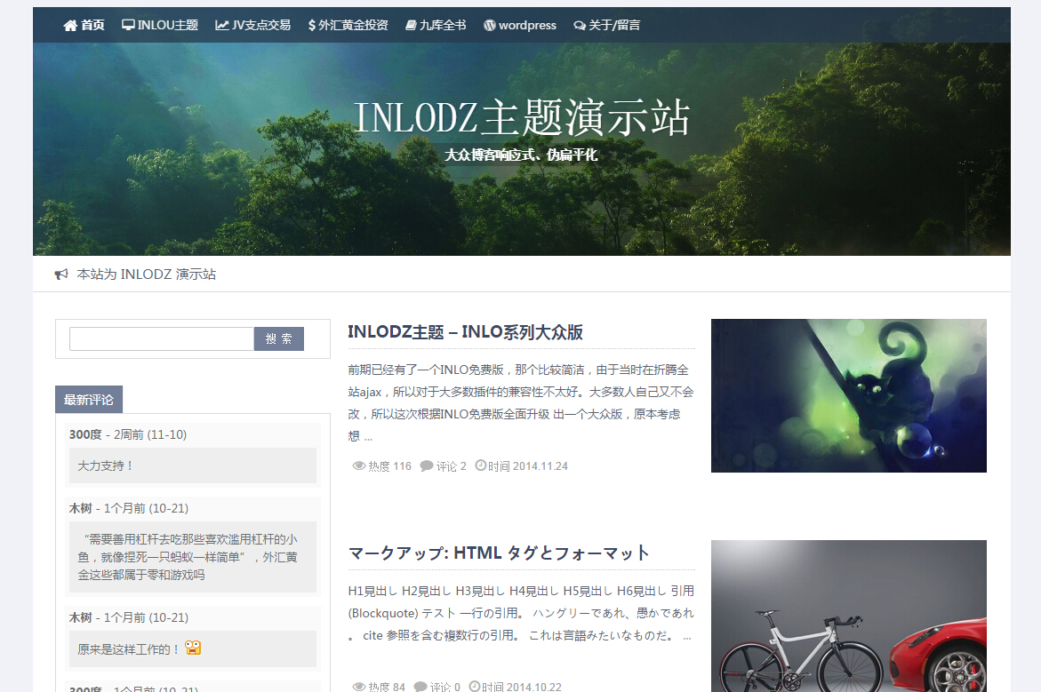Click the megaphone announcement icon
The image size is (1041, 692).
(61, 274)
